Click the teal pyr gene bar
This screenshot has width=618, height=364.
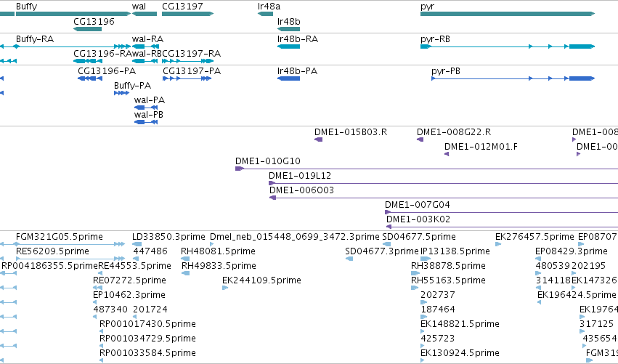[507, 14]
